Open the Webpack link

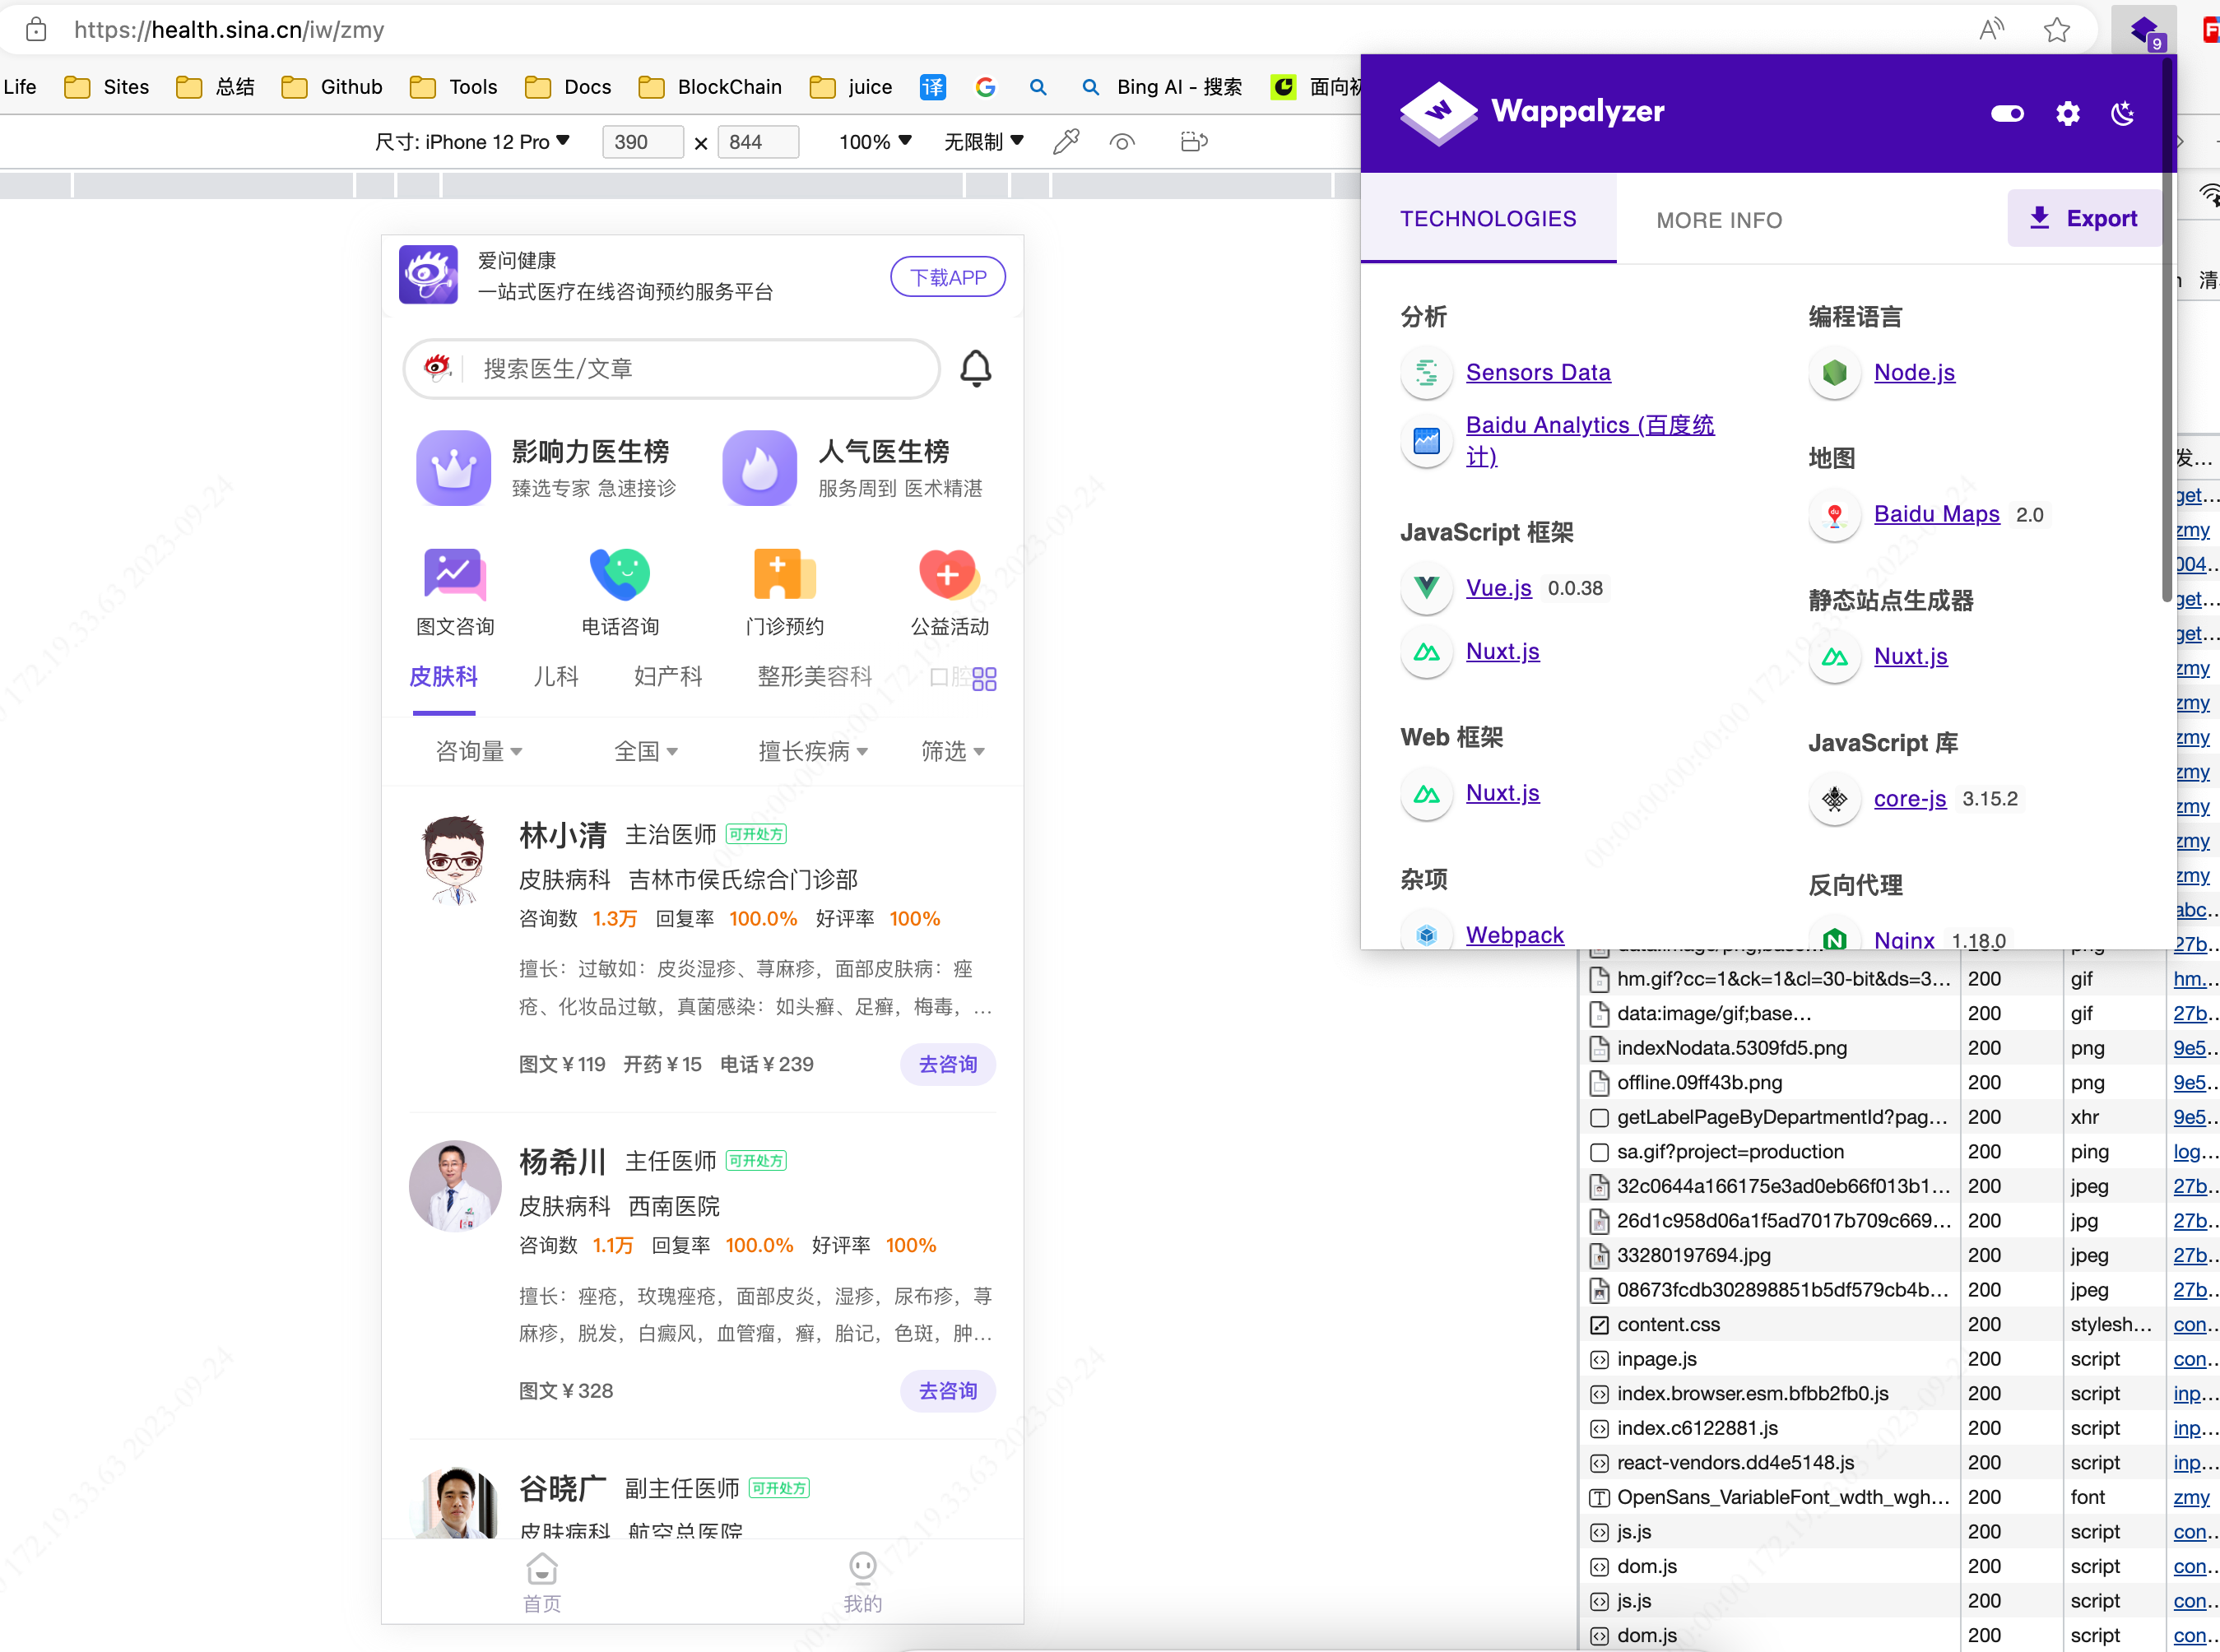point(1514,935)
